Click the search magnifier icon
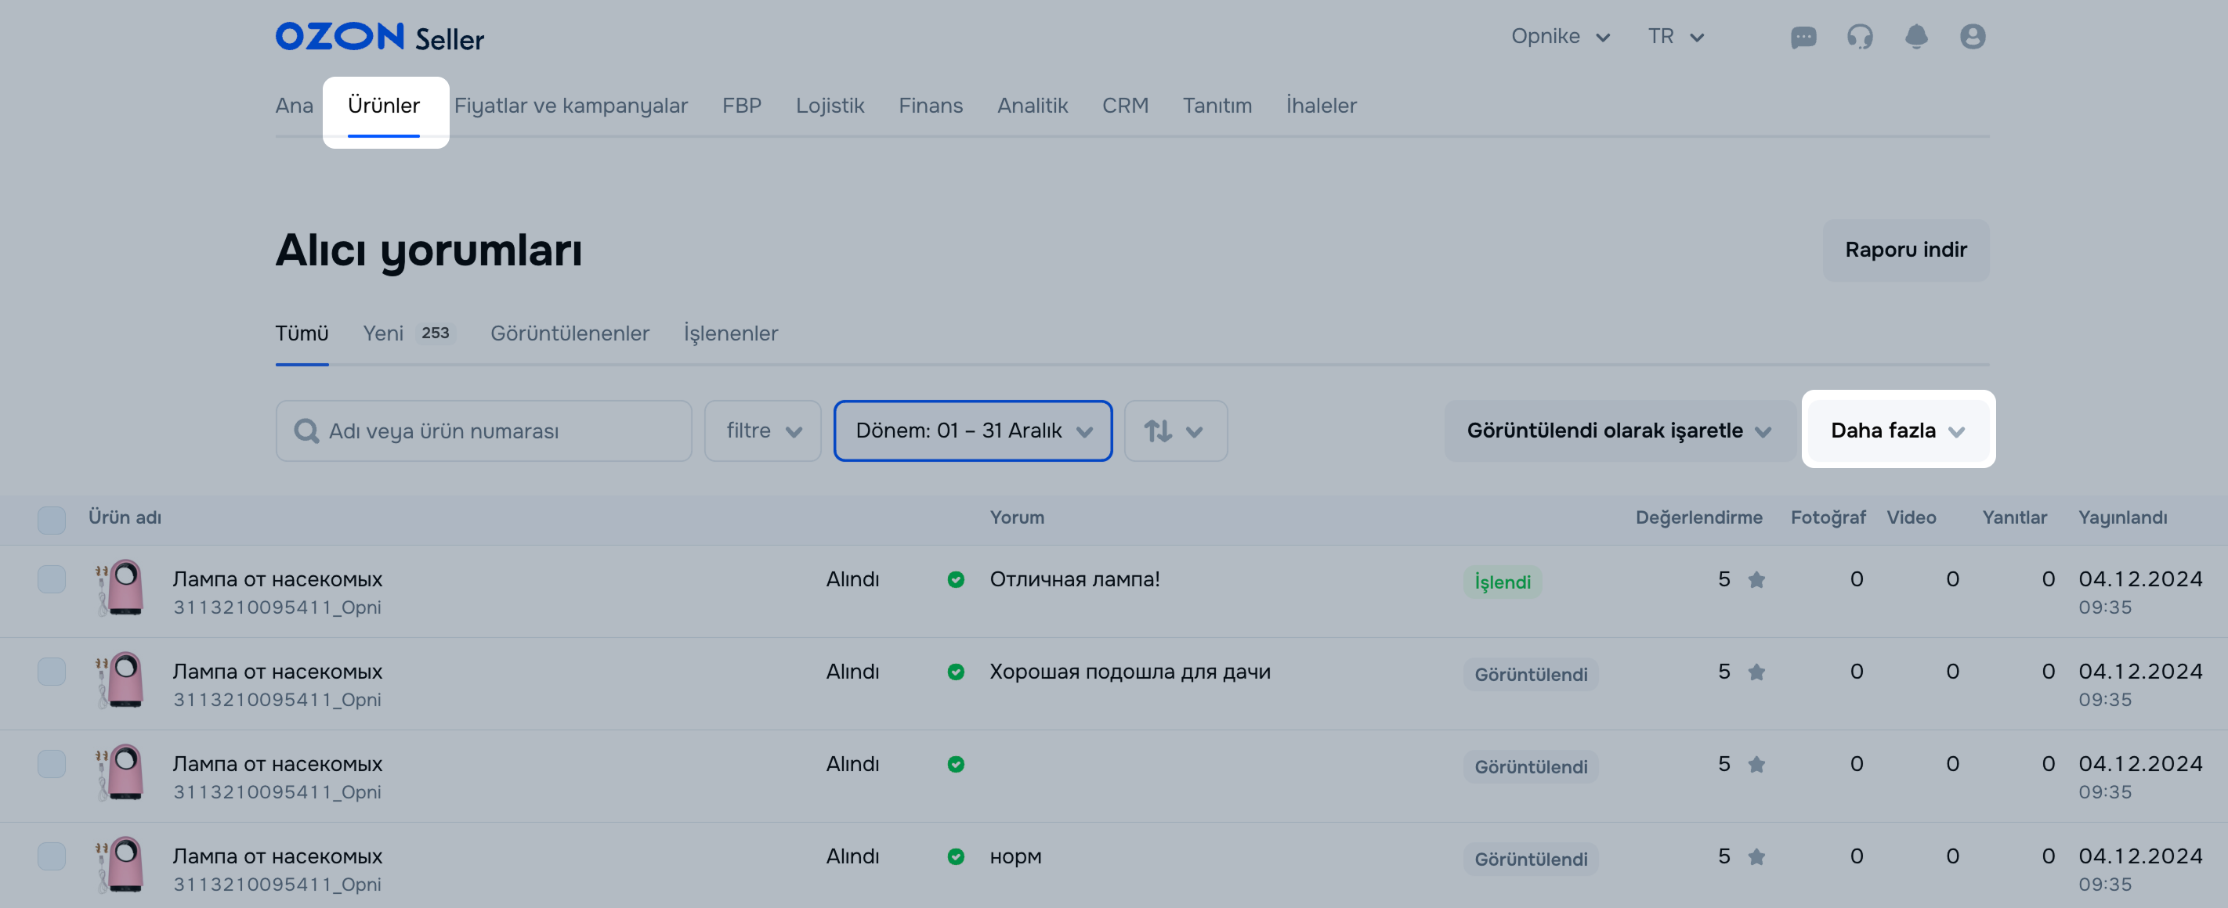2228x908 pixels. tap(306, 431)
